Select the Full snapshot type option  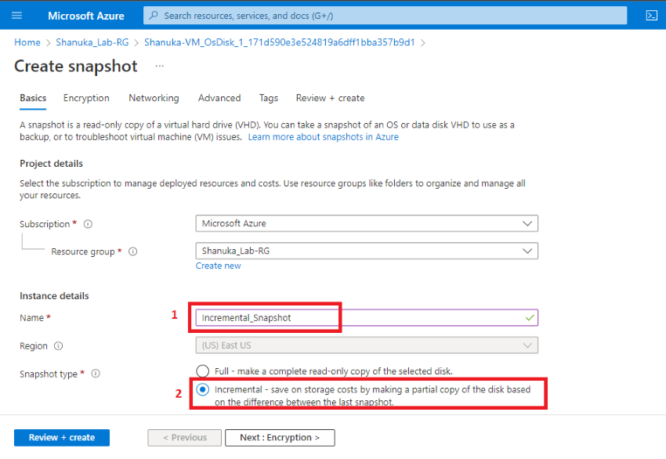[202, 370]
